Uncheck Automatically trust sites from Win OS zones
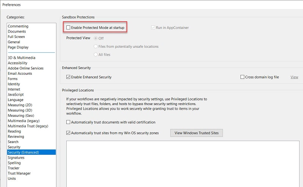The image size is (303, 187). coord(68,133)
